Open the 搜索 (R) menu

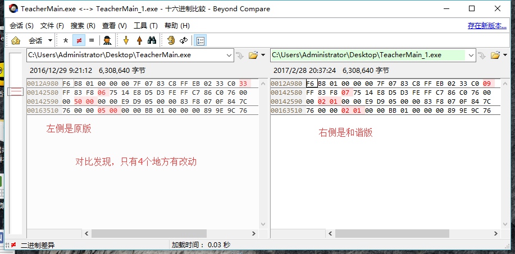click(83, 26)
